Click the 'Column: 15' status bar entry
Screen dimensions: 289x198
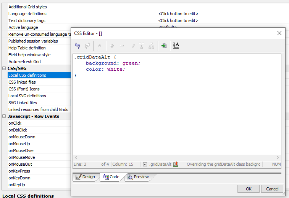(x=123, y=164)
